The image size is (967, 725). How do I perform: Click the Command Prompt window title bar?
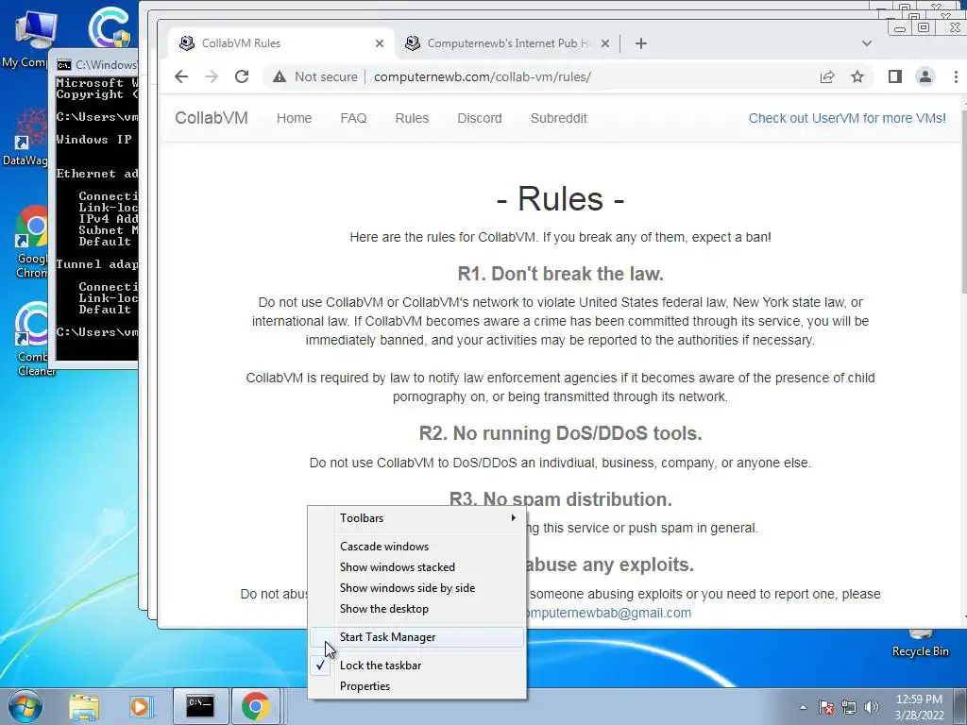(96, 65)
